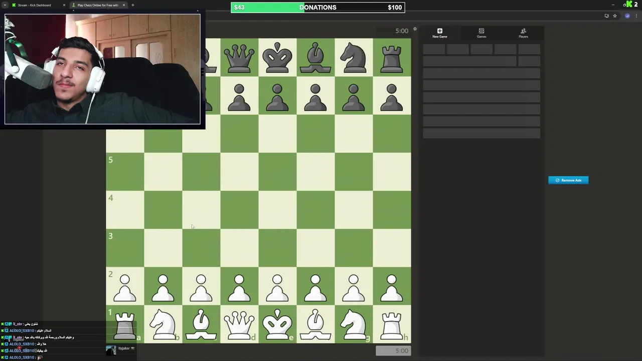Click the empty e4 square
This screenshot has height=361, width=642.
click(x=277, y=210)
